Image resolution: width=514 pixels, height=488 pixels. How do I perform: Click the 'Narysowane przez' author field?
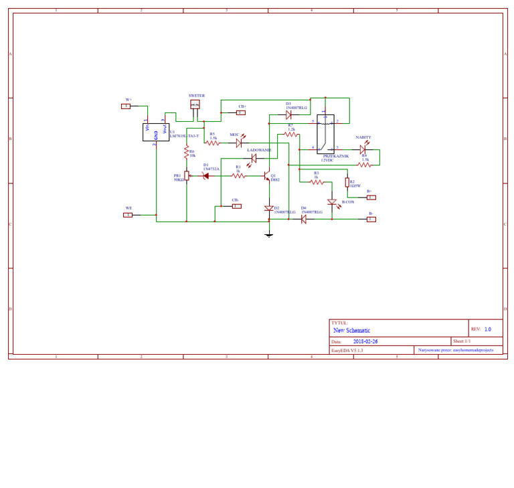tap(456, 350)
